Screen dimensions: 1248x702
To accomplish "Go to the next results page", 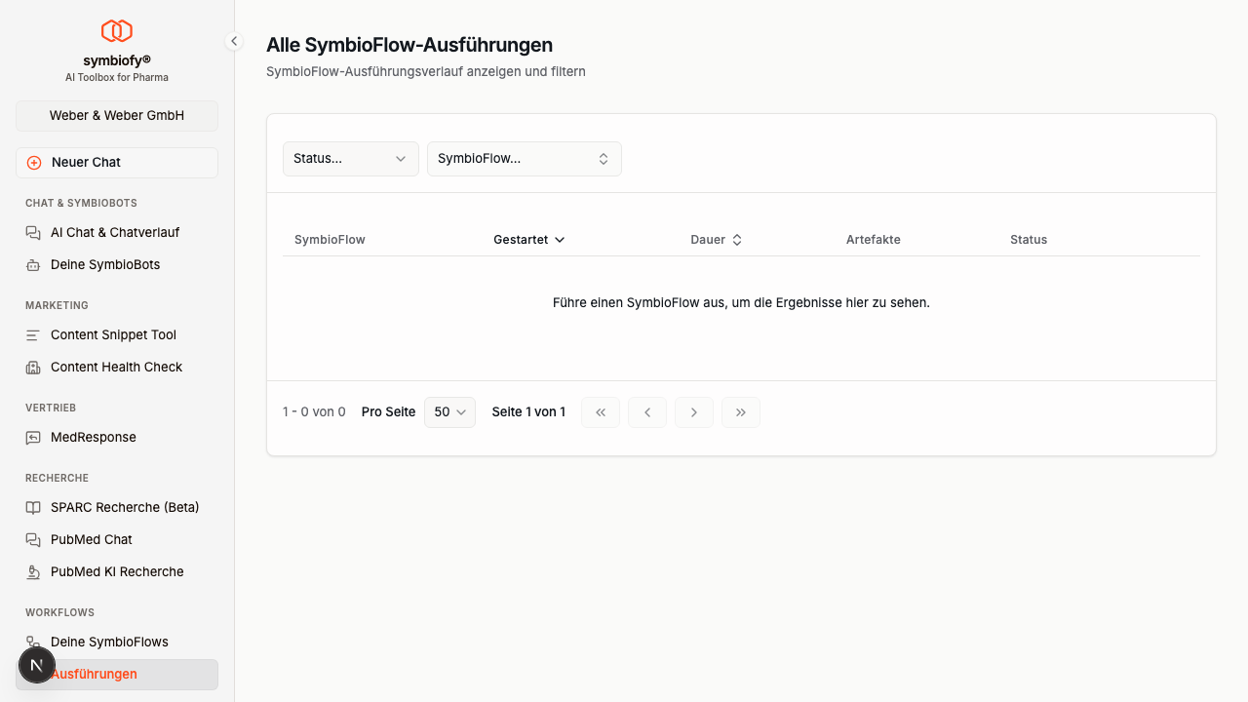I will [x=694, y=412].
